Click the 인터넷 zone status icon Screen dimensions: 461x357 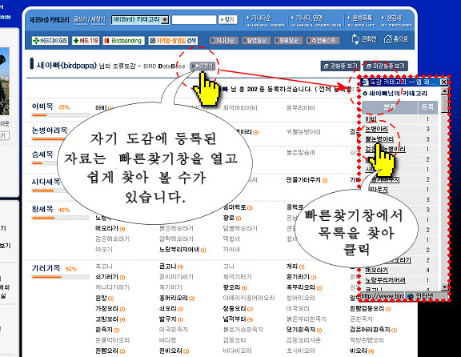[410, 296]
